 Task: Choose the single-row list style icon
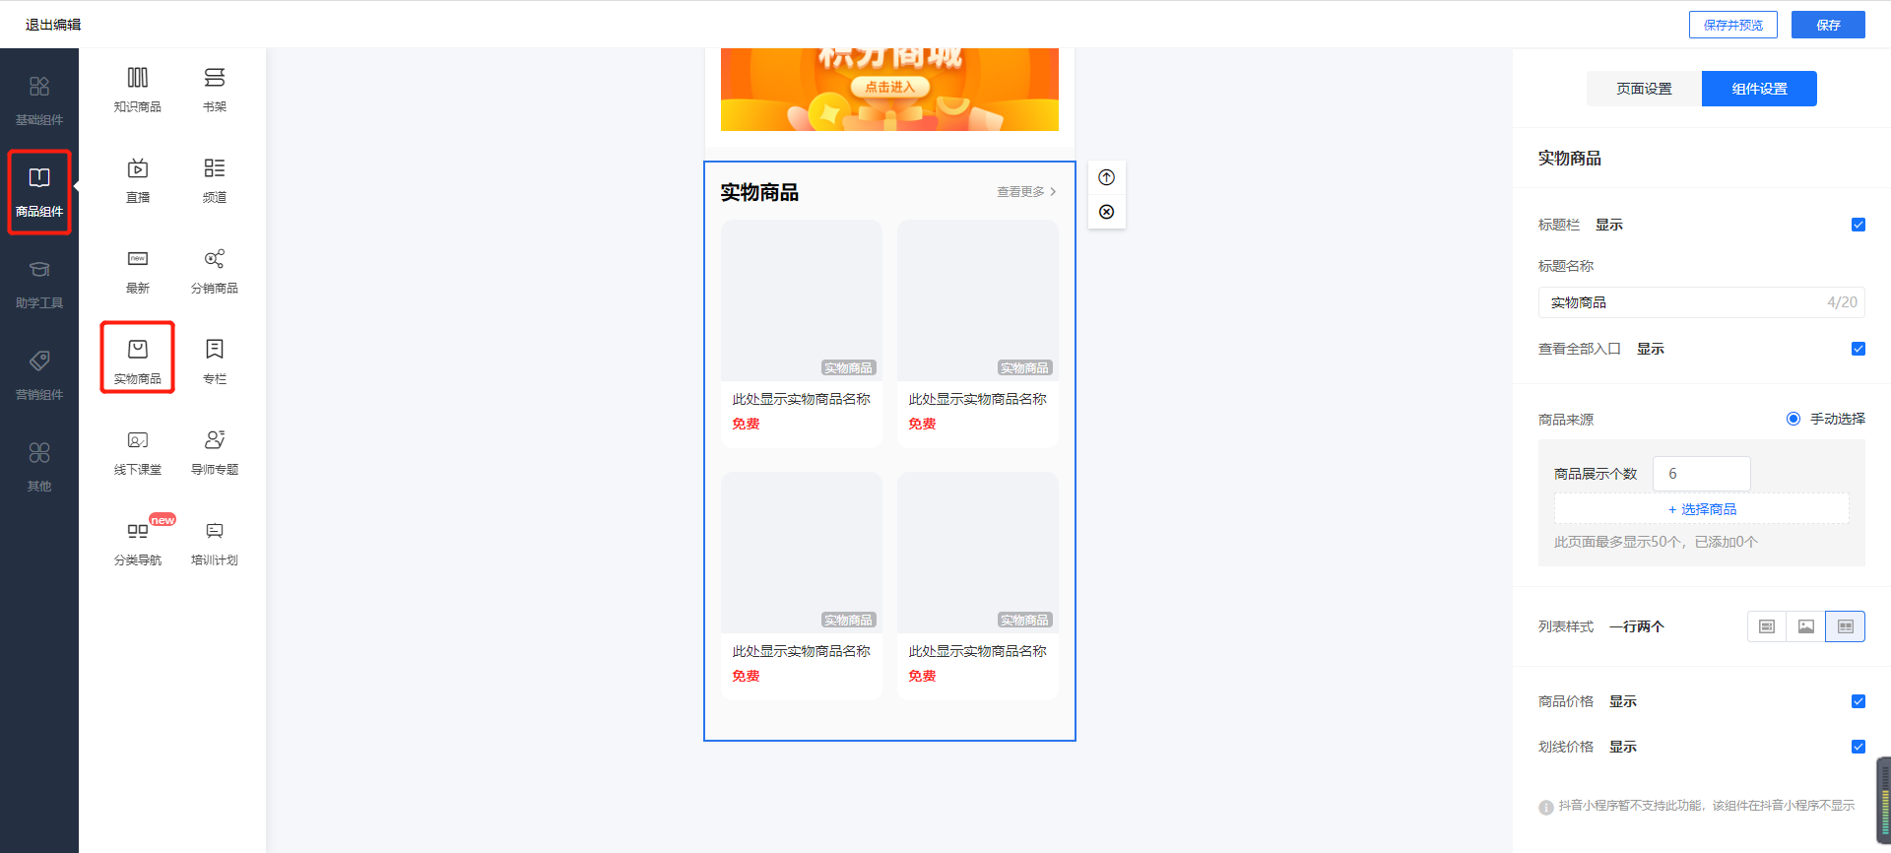click(1767, 626)
